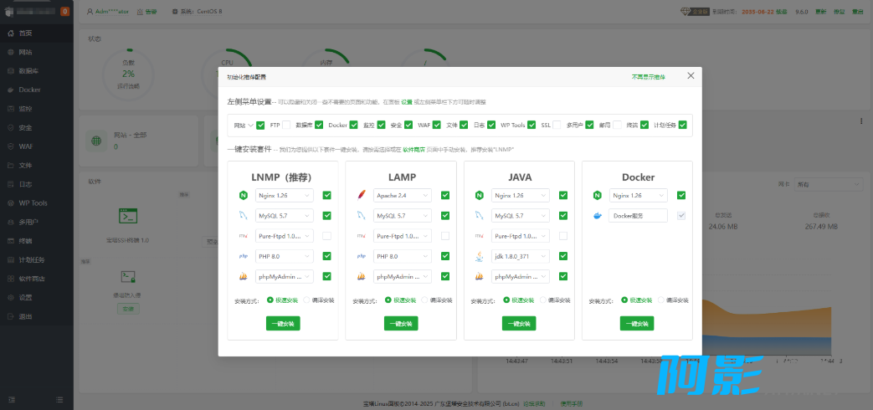The width and height of the screenshot is (873, 410).
Task: Open Nginx 1.26 dropdown in Docker card
Action: click(639, 195)
